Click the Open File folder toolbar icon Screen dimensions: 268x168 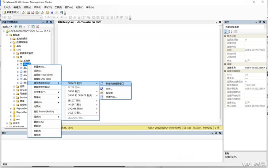48,12
